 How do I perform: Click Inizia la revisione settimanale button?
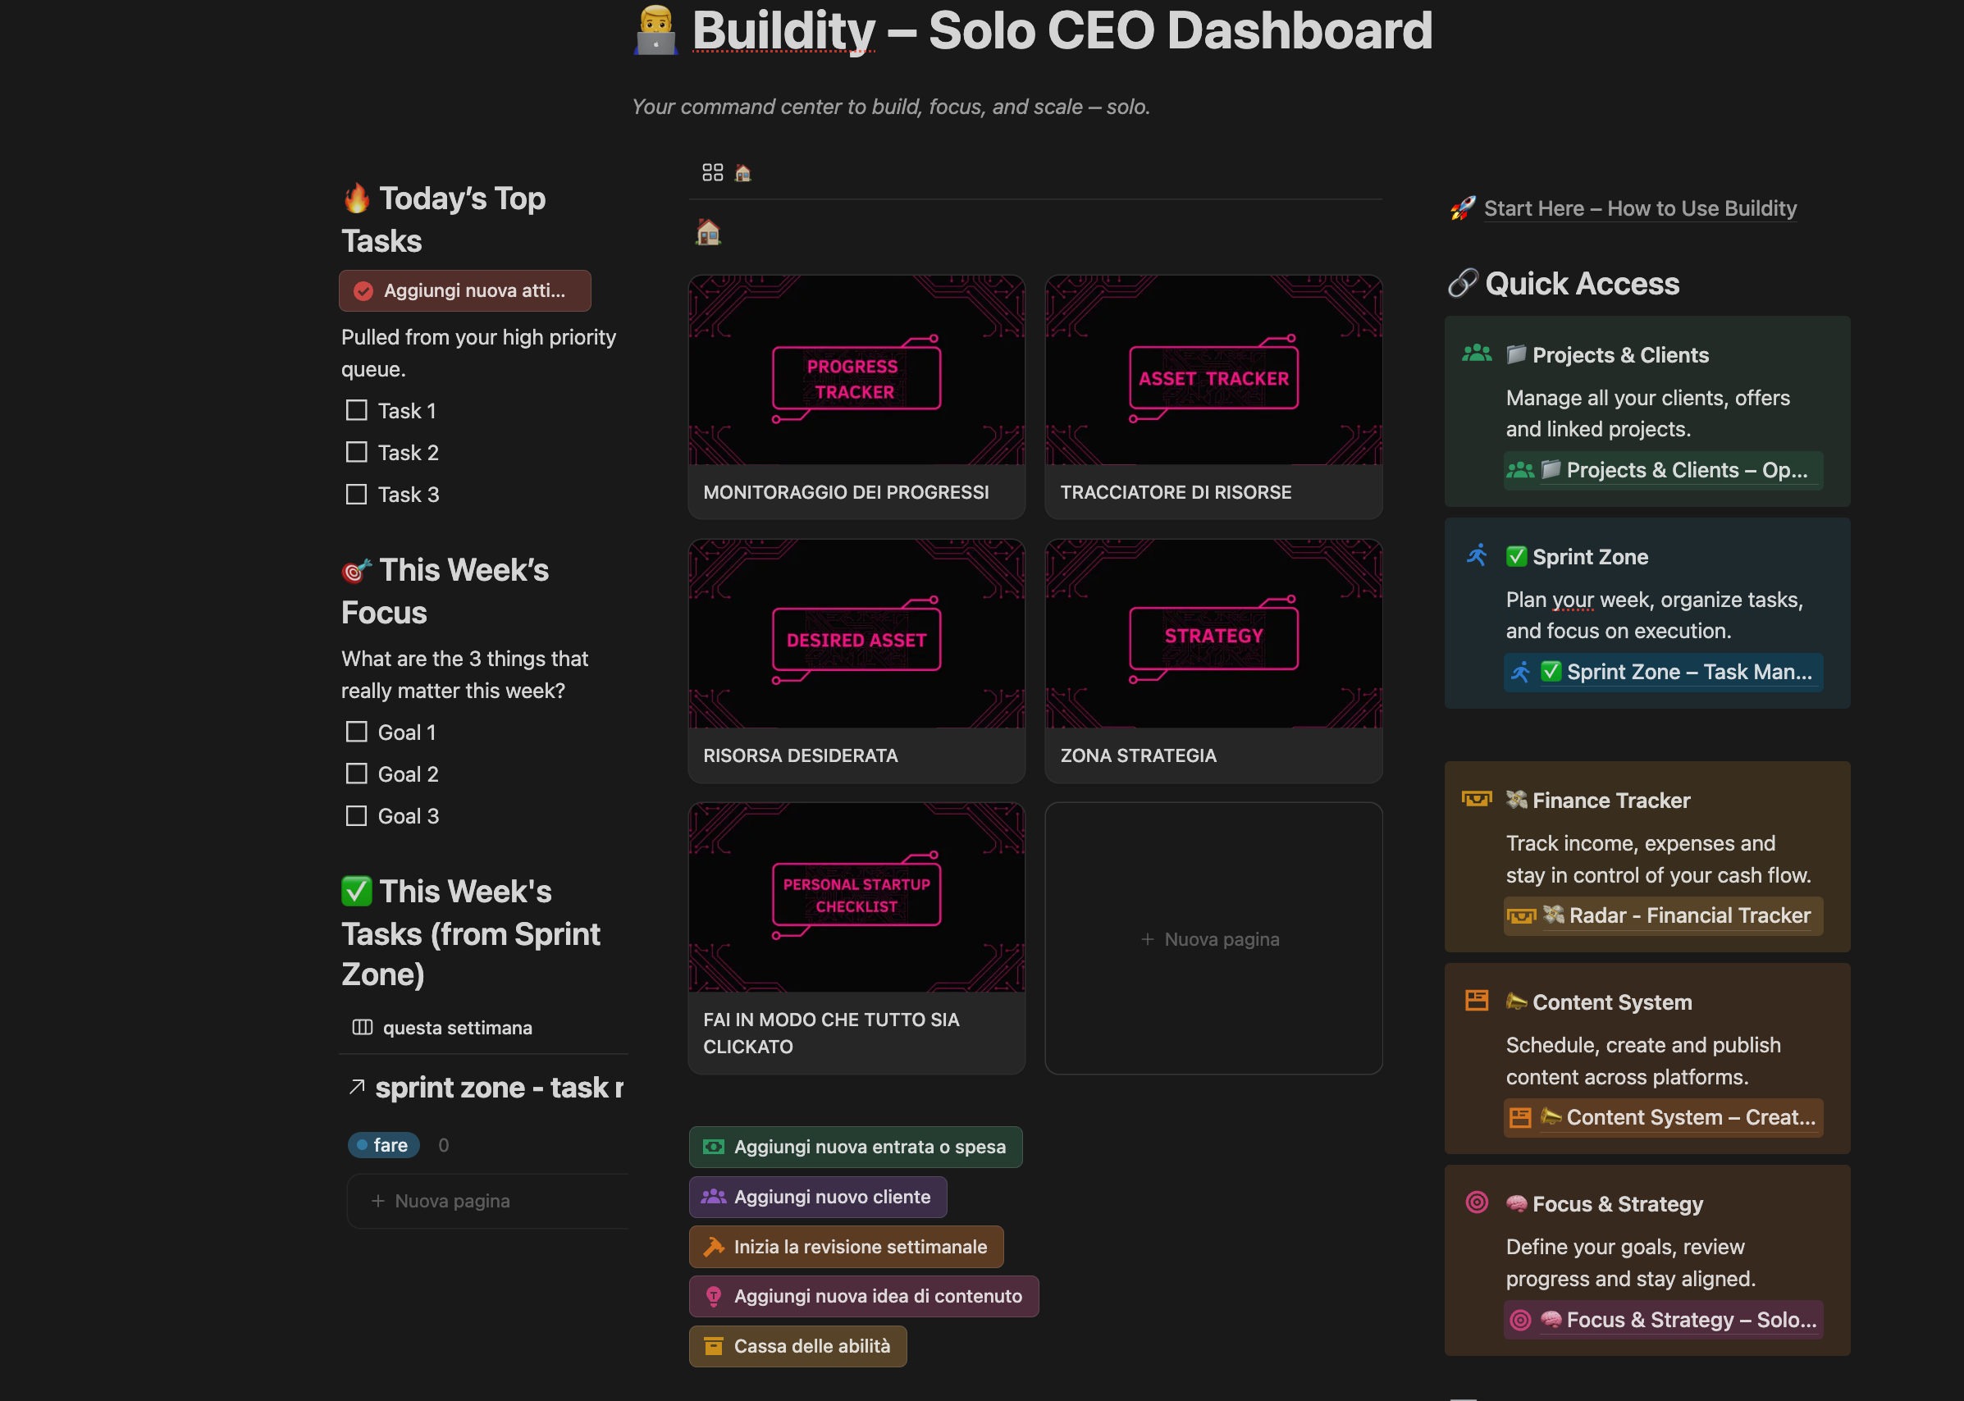tap(847, 1247)
